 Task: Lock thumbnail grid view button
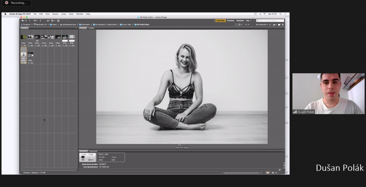click(268, 173)
